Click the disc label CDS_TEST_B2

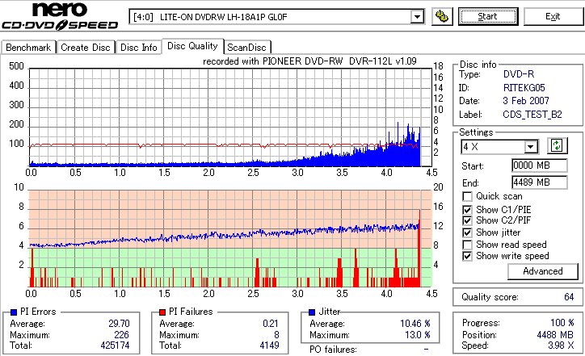click(x=532, y=115)
